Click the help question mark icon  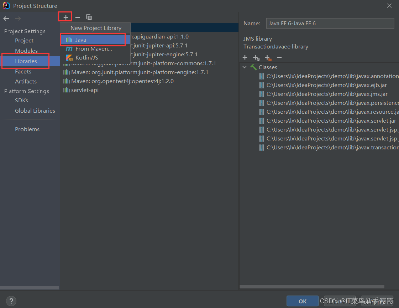(x=11, y=301)
